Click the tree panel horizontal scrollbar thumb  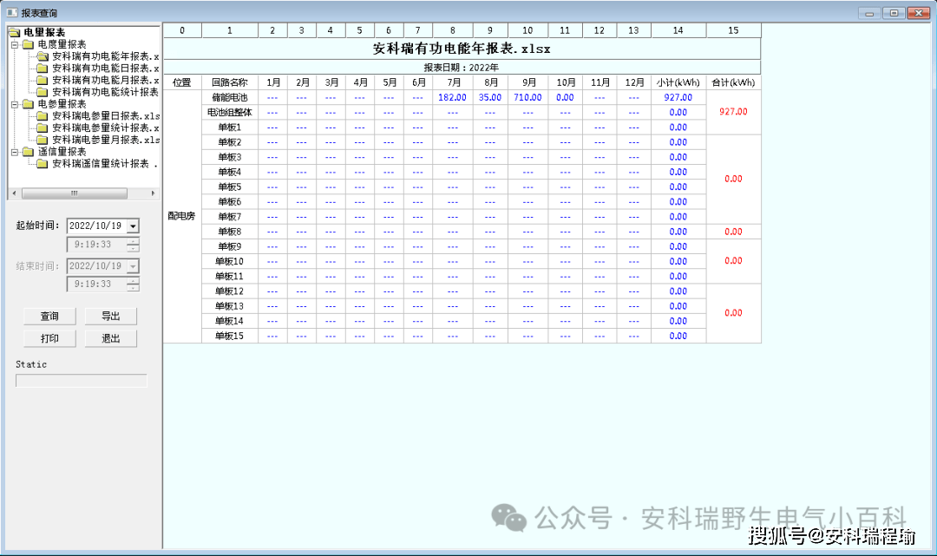pos(75,193)
